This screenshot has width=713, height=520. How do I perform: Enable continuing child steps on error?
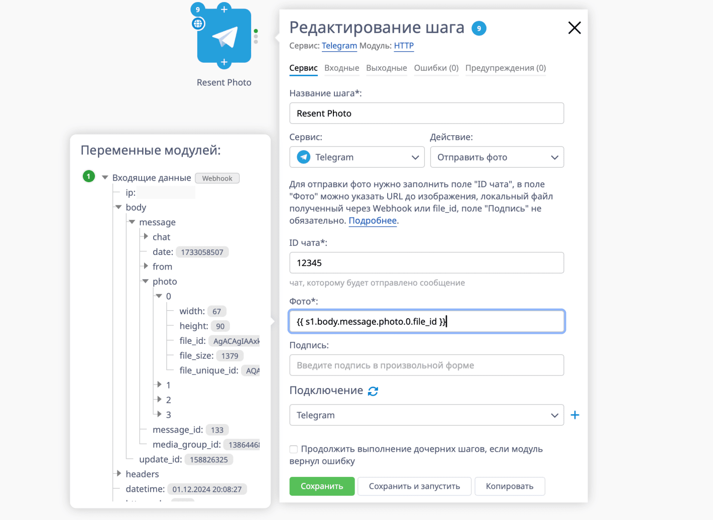[x=294, y=449]
